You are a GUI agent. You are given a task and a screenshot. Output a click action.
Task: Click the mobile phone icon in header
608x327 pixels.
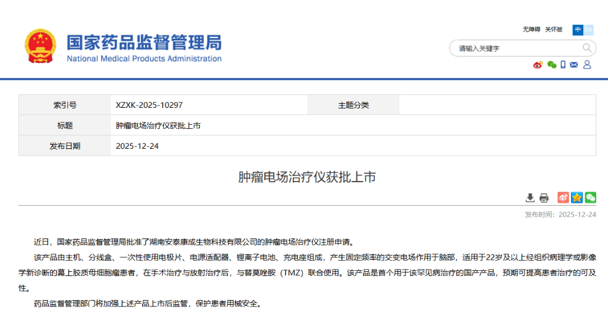[x=563, y=65]
